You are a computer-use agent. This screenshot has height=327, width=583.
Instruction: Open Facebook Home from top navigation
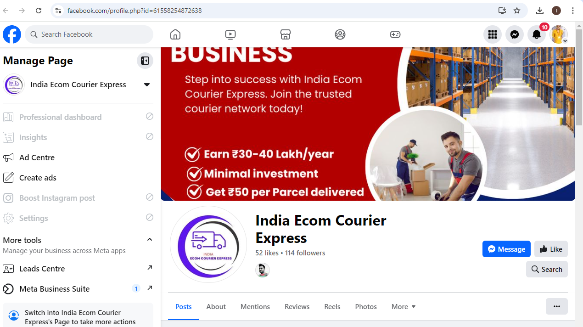click(175, 34)
